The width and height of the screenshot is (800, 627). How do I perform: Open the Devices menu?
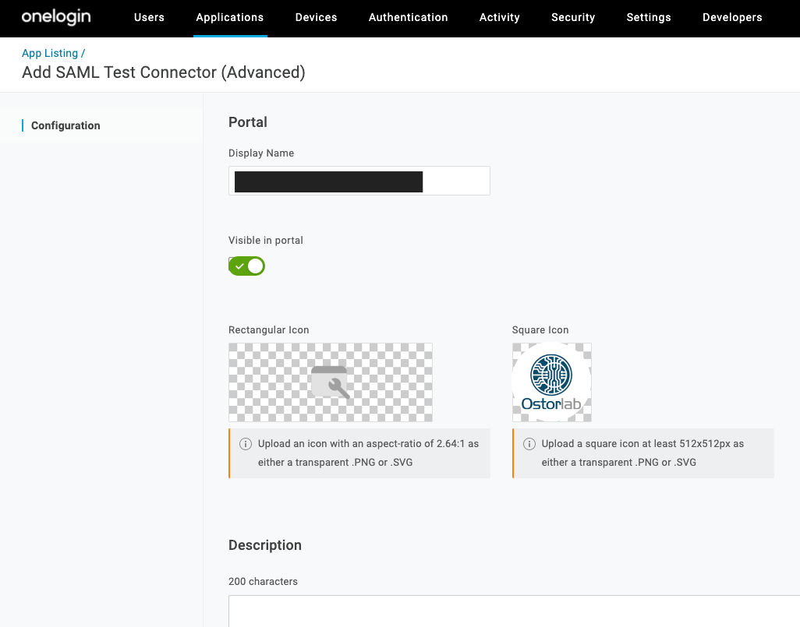(316, 17)
